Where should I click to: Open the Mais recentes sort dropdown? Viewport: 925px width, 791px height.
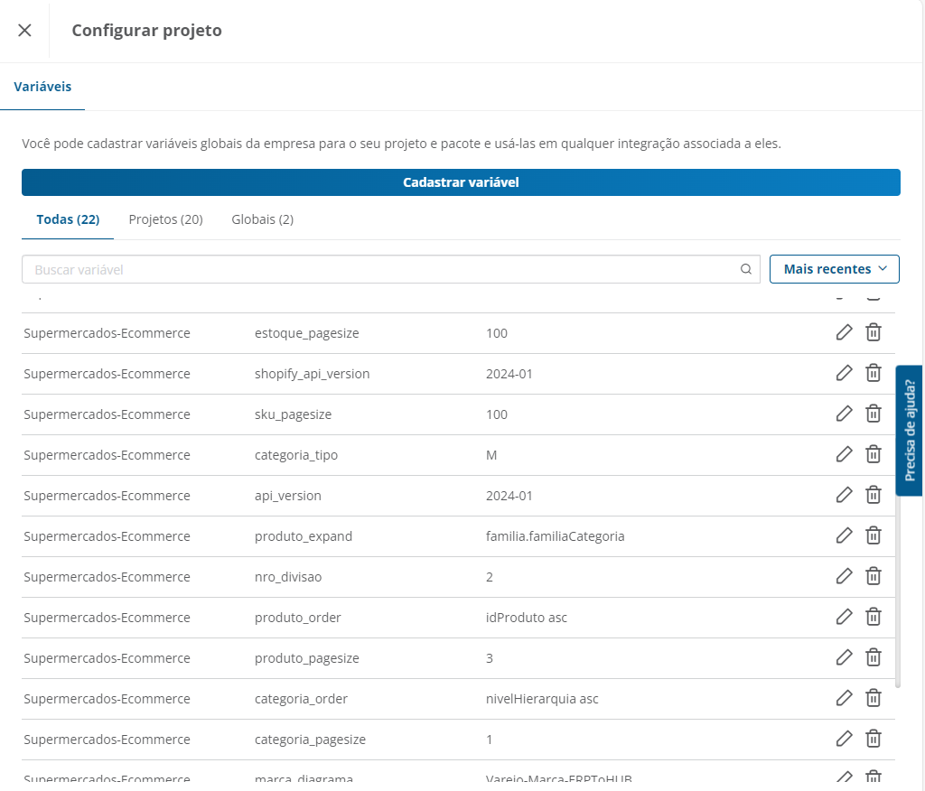pyautogui.click(x=835, y=269)
